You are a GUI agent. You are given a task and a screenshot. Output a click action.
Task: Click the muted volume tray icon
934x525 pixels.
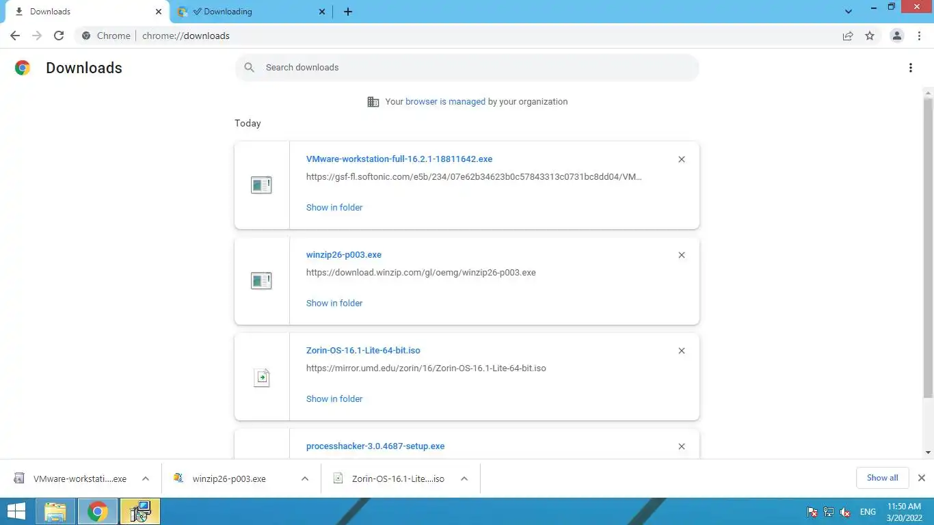(845, 512)
